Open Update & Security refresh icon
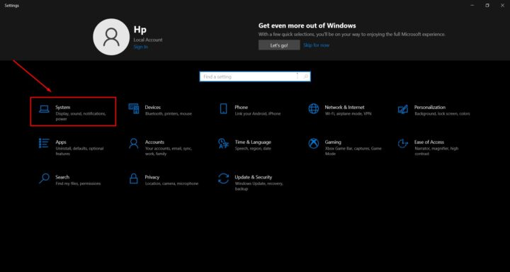Screen dimensions: 510x272 223,178
